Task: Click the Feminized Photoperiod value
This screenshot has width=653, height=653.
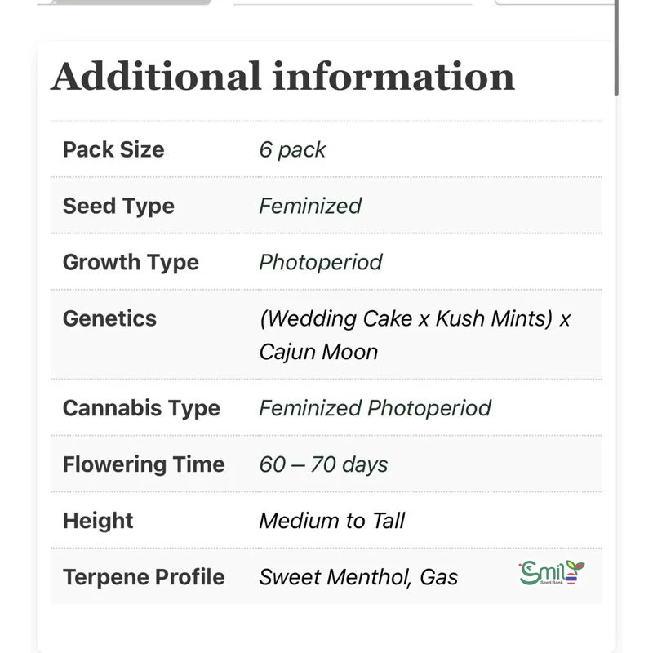Action: point(375,408)
